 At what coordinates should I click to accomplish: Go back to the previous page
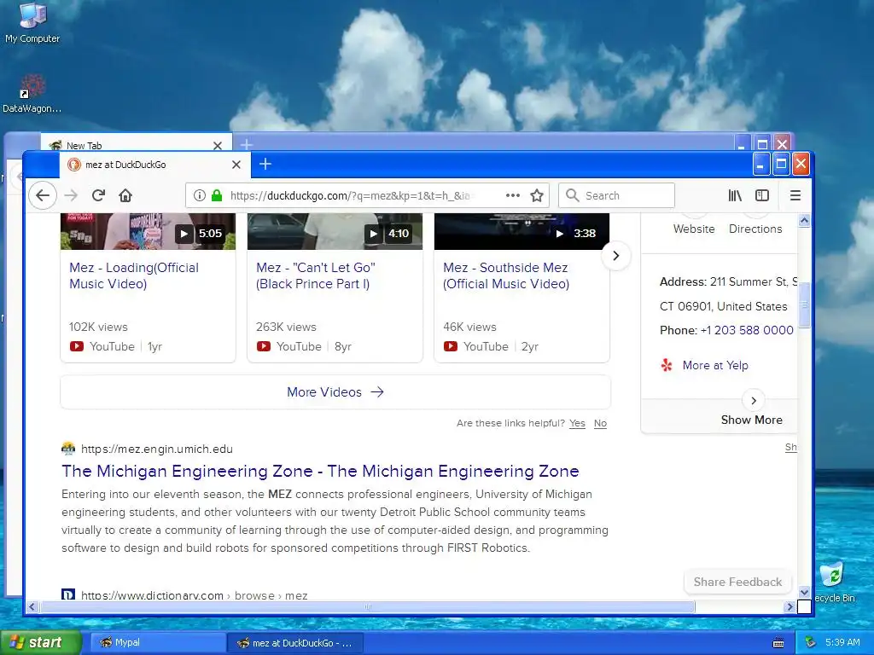43,195
